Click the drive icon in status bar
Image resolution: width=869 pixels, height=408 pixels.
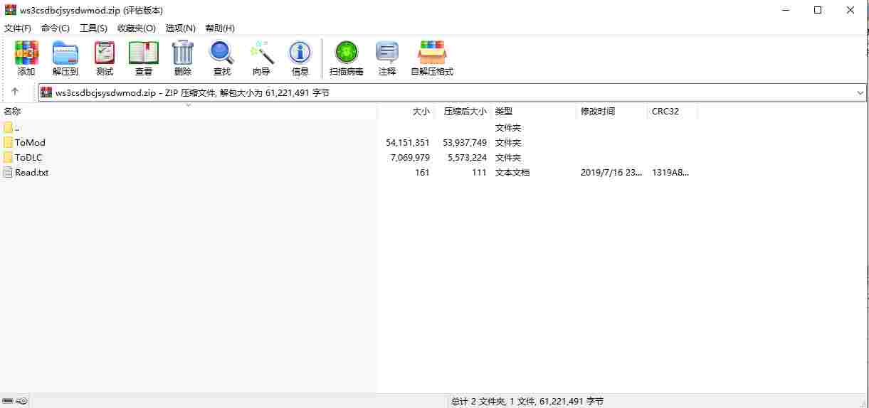[x=8, y=402]
